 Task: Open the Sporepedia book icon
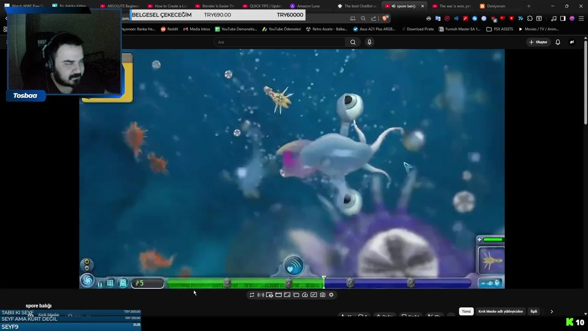point(123,283)
